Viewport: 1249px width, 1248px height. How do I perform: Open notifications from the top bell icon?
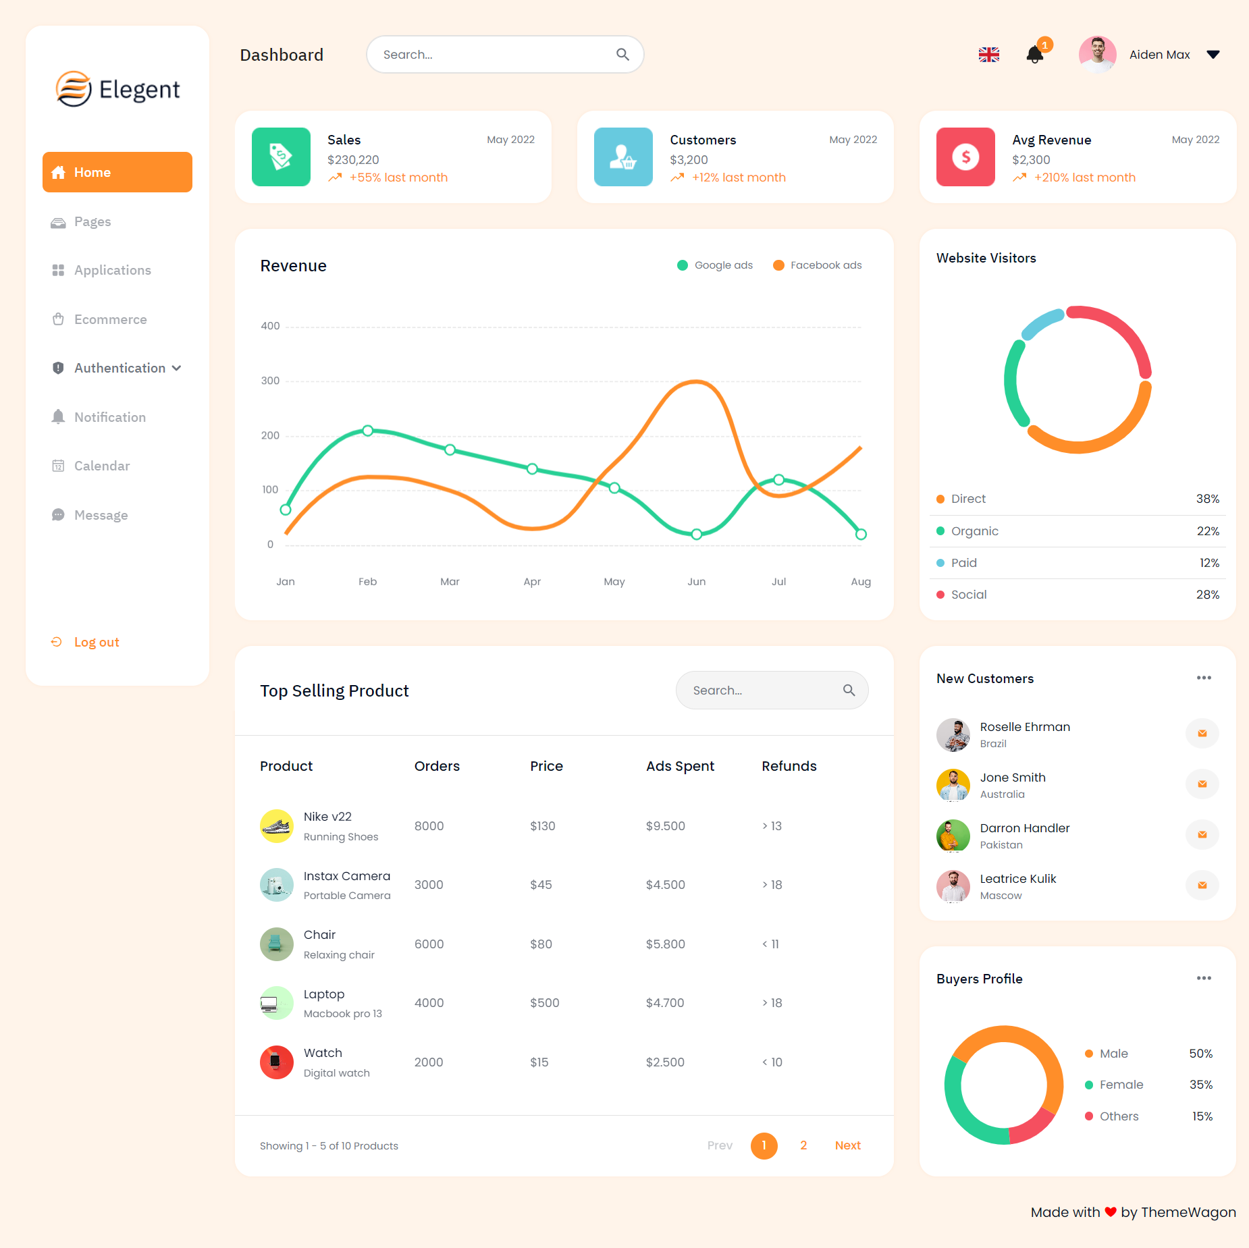pos(1035,55)
